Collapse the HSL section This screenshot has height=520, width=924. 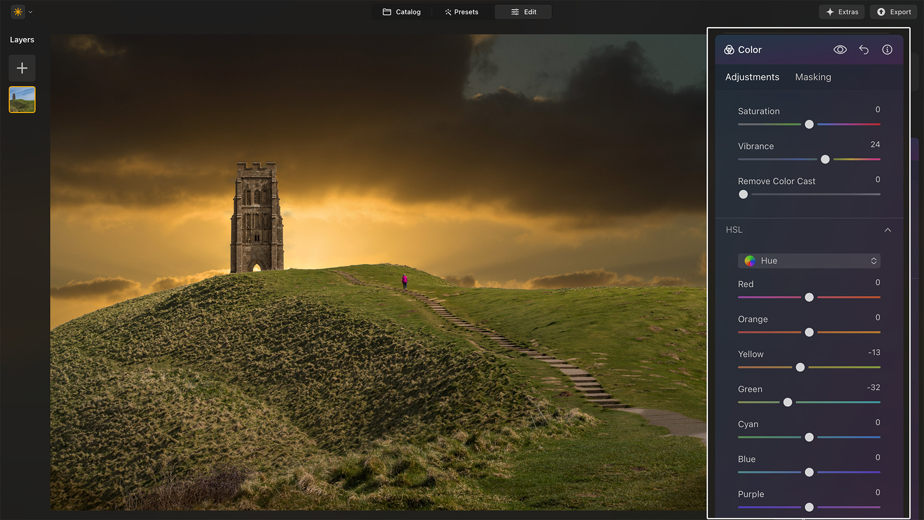coord(888,230)
